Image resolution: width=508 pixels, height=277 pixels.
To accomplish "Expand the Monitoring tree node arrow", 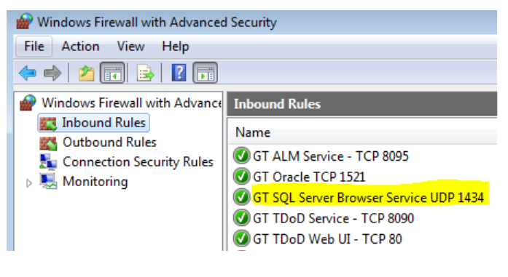I will pyautogui.click(x=29, y=183).
